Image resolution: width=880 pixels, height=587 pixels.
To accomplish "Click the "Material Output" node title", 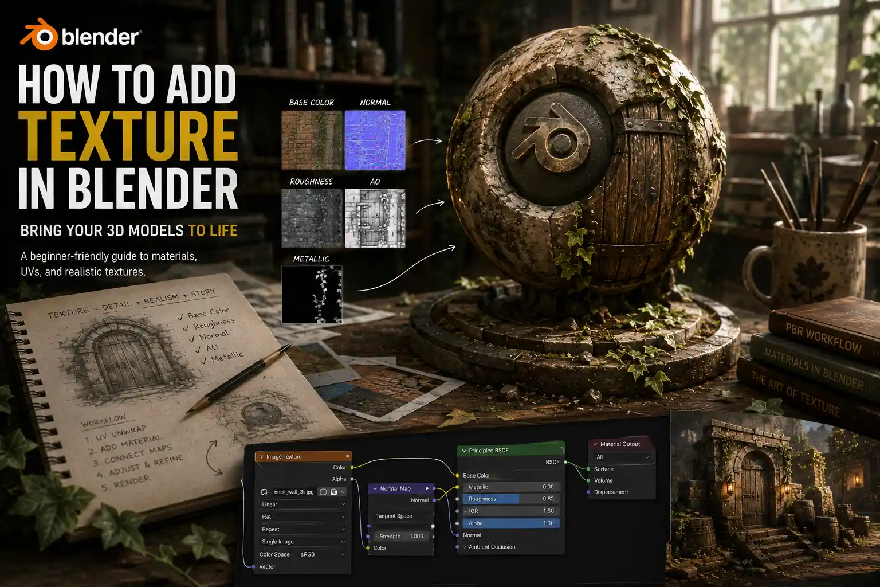I will 620,444.
